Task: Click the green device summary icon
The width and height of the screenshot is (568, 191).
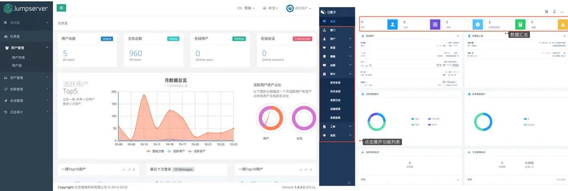Action: coord(520,24)
